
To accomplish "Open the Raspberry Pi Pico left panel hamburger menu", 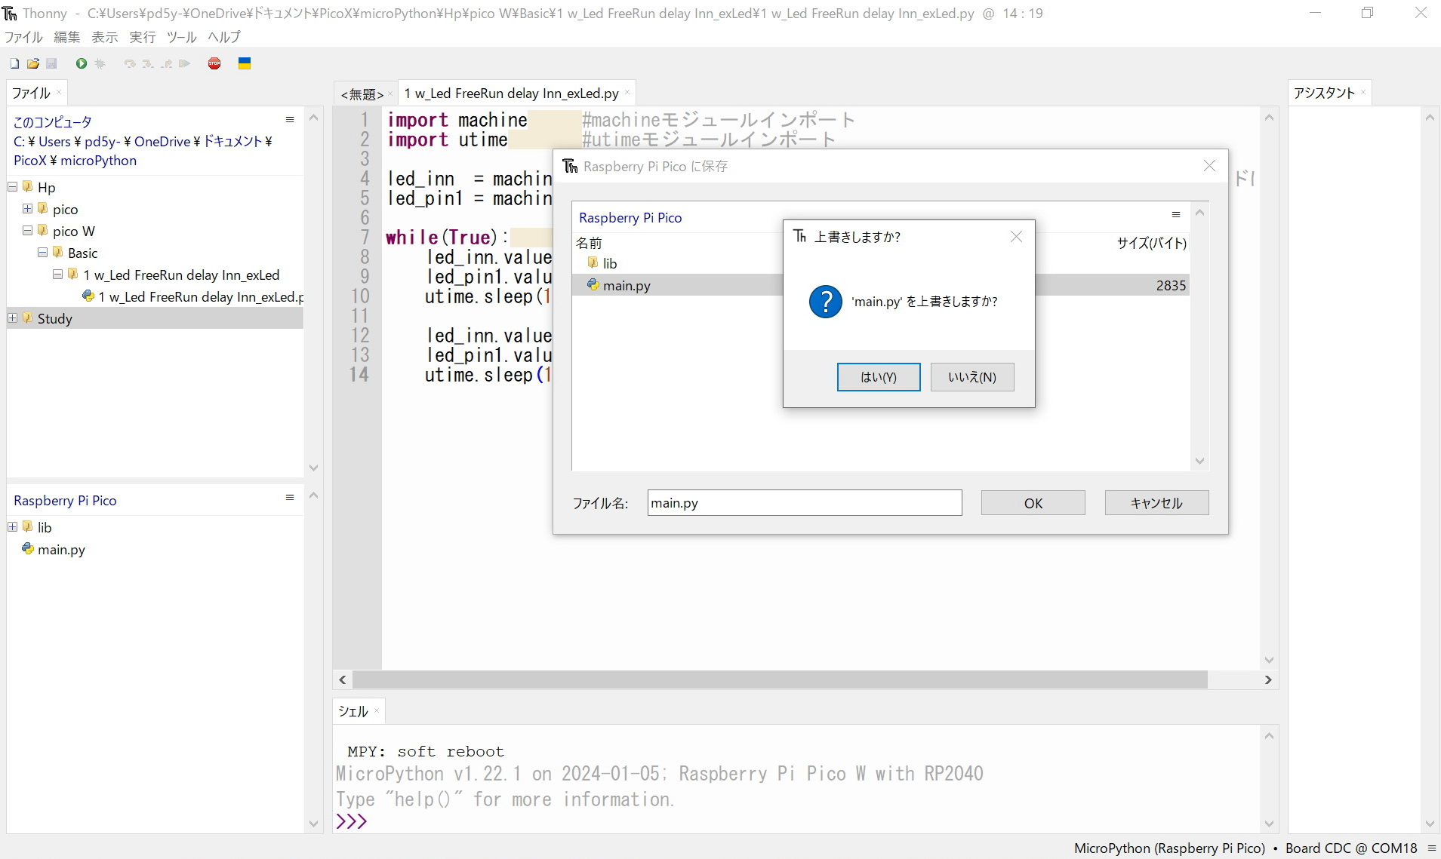I will pos(290,497).
